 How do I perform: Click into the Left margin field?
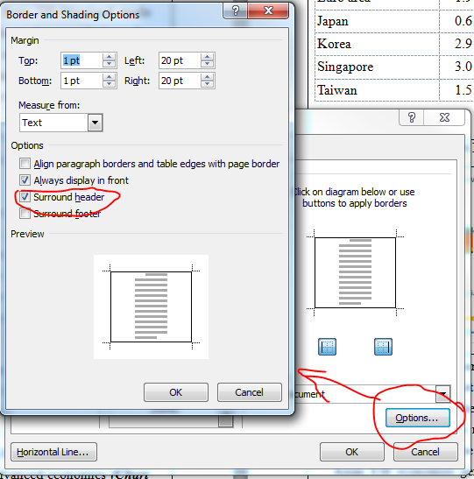(180, 60)
